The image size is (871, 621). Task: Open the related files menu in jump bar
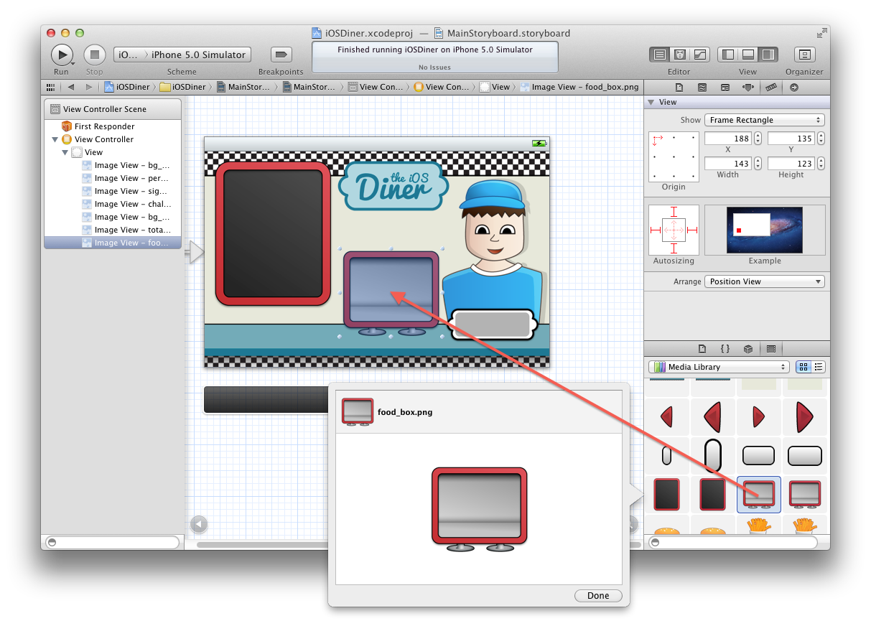[x=50, y=87]
